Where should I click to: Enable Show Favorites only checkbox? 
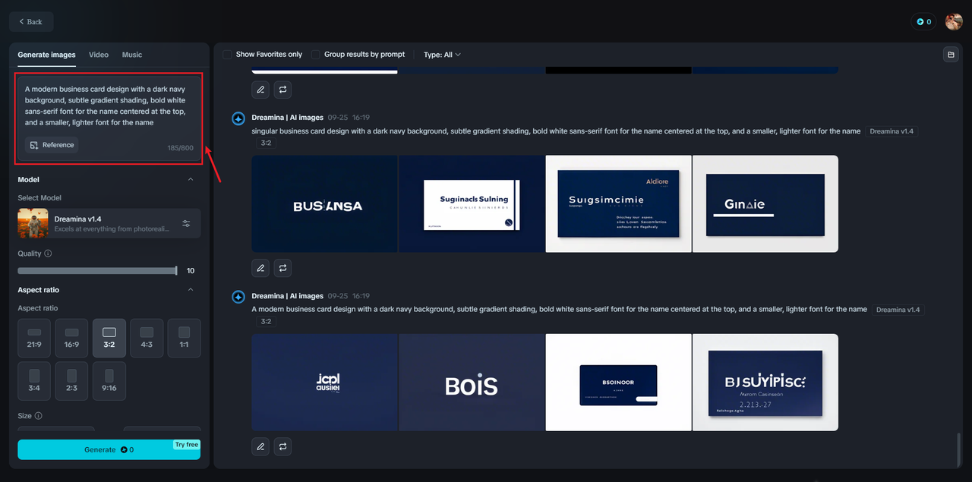(227, 55)
